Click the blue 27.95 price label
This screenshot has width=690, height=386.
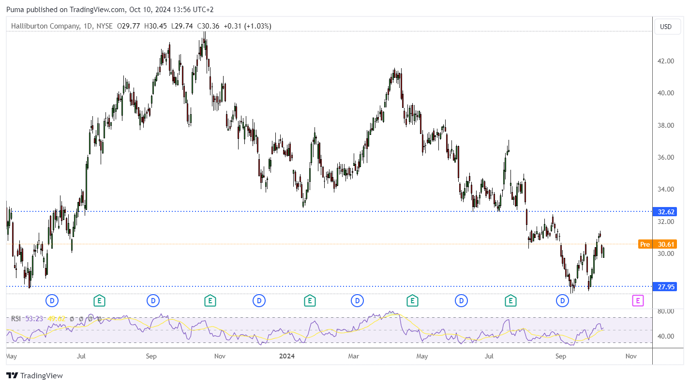point(664,286)
